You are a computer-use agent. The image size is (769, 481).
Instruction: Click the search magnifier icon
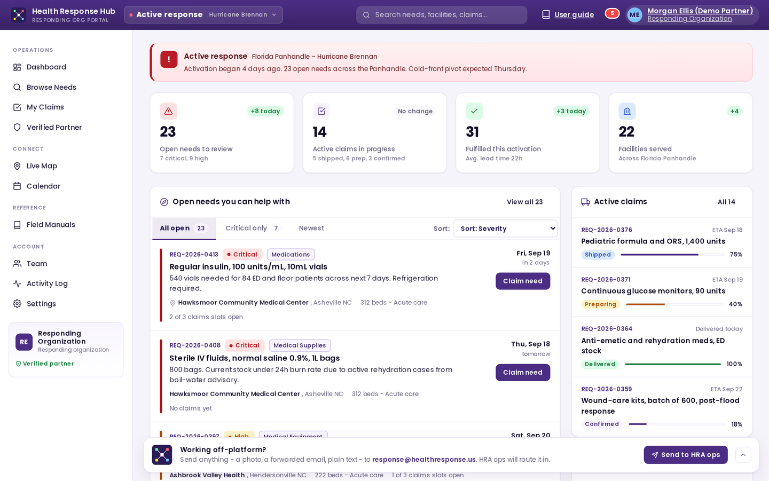coord(366,15)
